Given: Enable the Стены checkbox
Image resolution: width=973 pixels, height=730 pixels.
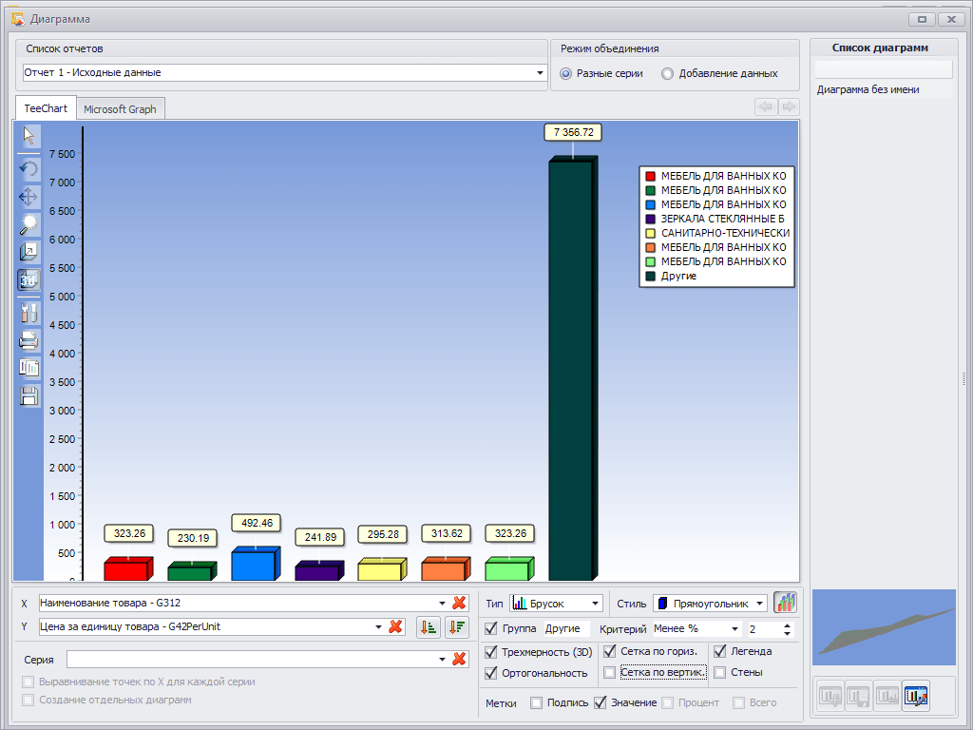Looking at the screenshot, I should tap(720, 672).
